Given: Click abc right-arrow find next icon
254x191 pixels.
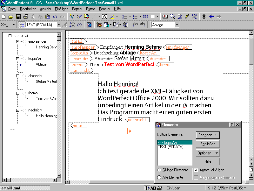Looking at the screenshot, I should [x=143, y=25].
